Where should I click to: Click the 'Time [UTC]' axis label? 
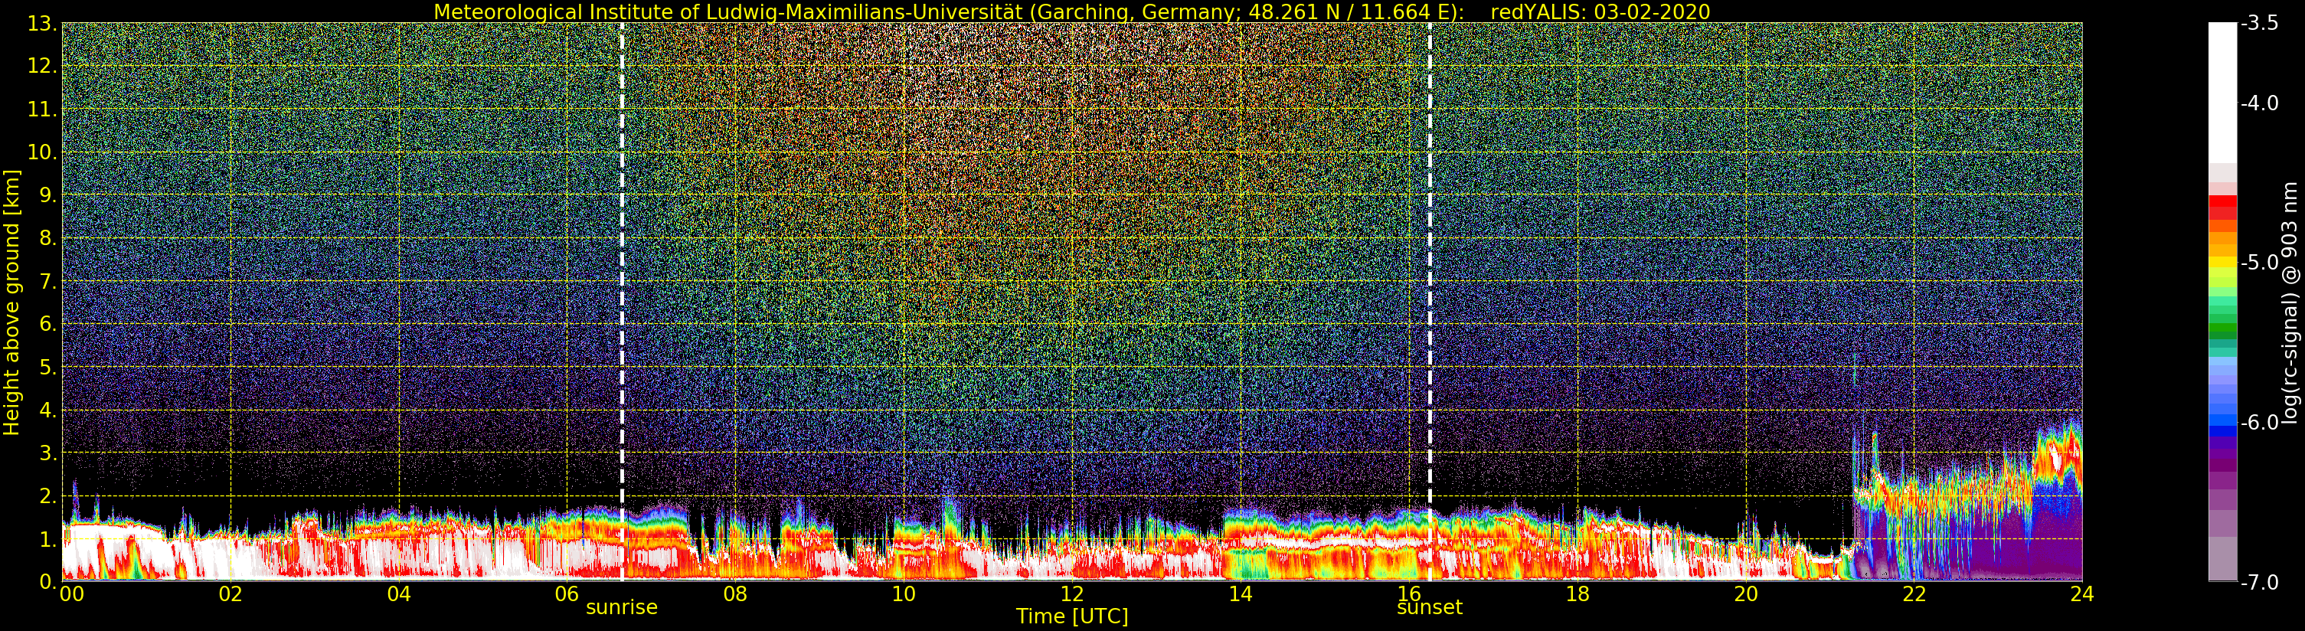coord(1071,616)
